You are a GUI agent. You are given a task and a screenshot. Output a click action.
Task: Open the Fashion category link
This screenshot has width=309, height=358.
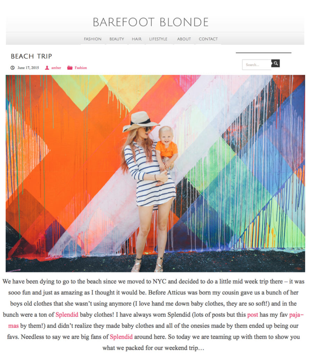click(x=81, y=68)
